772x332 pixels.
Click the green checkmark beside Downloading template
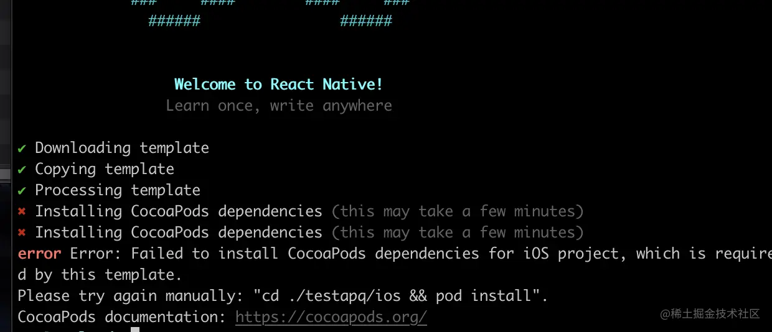22,148
